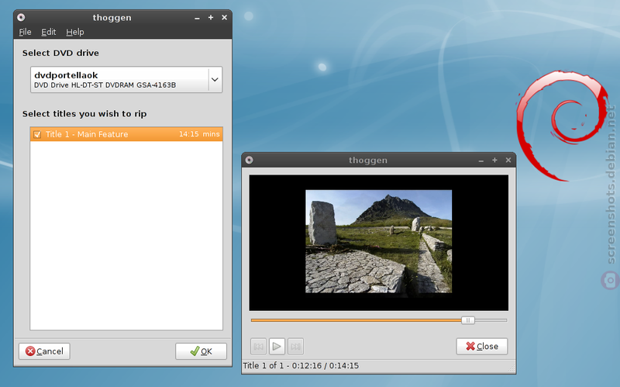Maximize the preview thoggen window
The image size is (620, 387).
point(494,160)
